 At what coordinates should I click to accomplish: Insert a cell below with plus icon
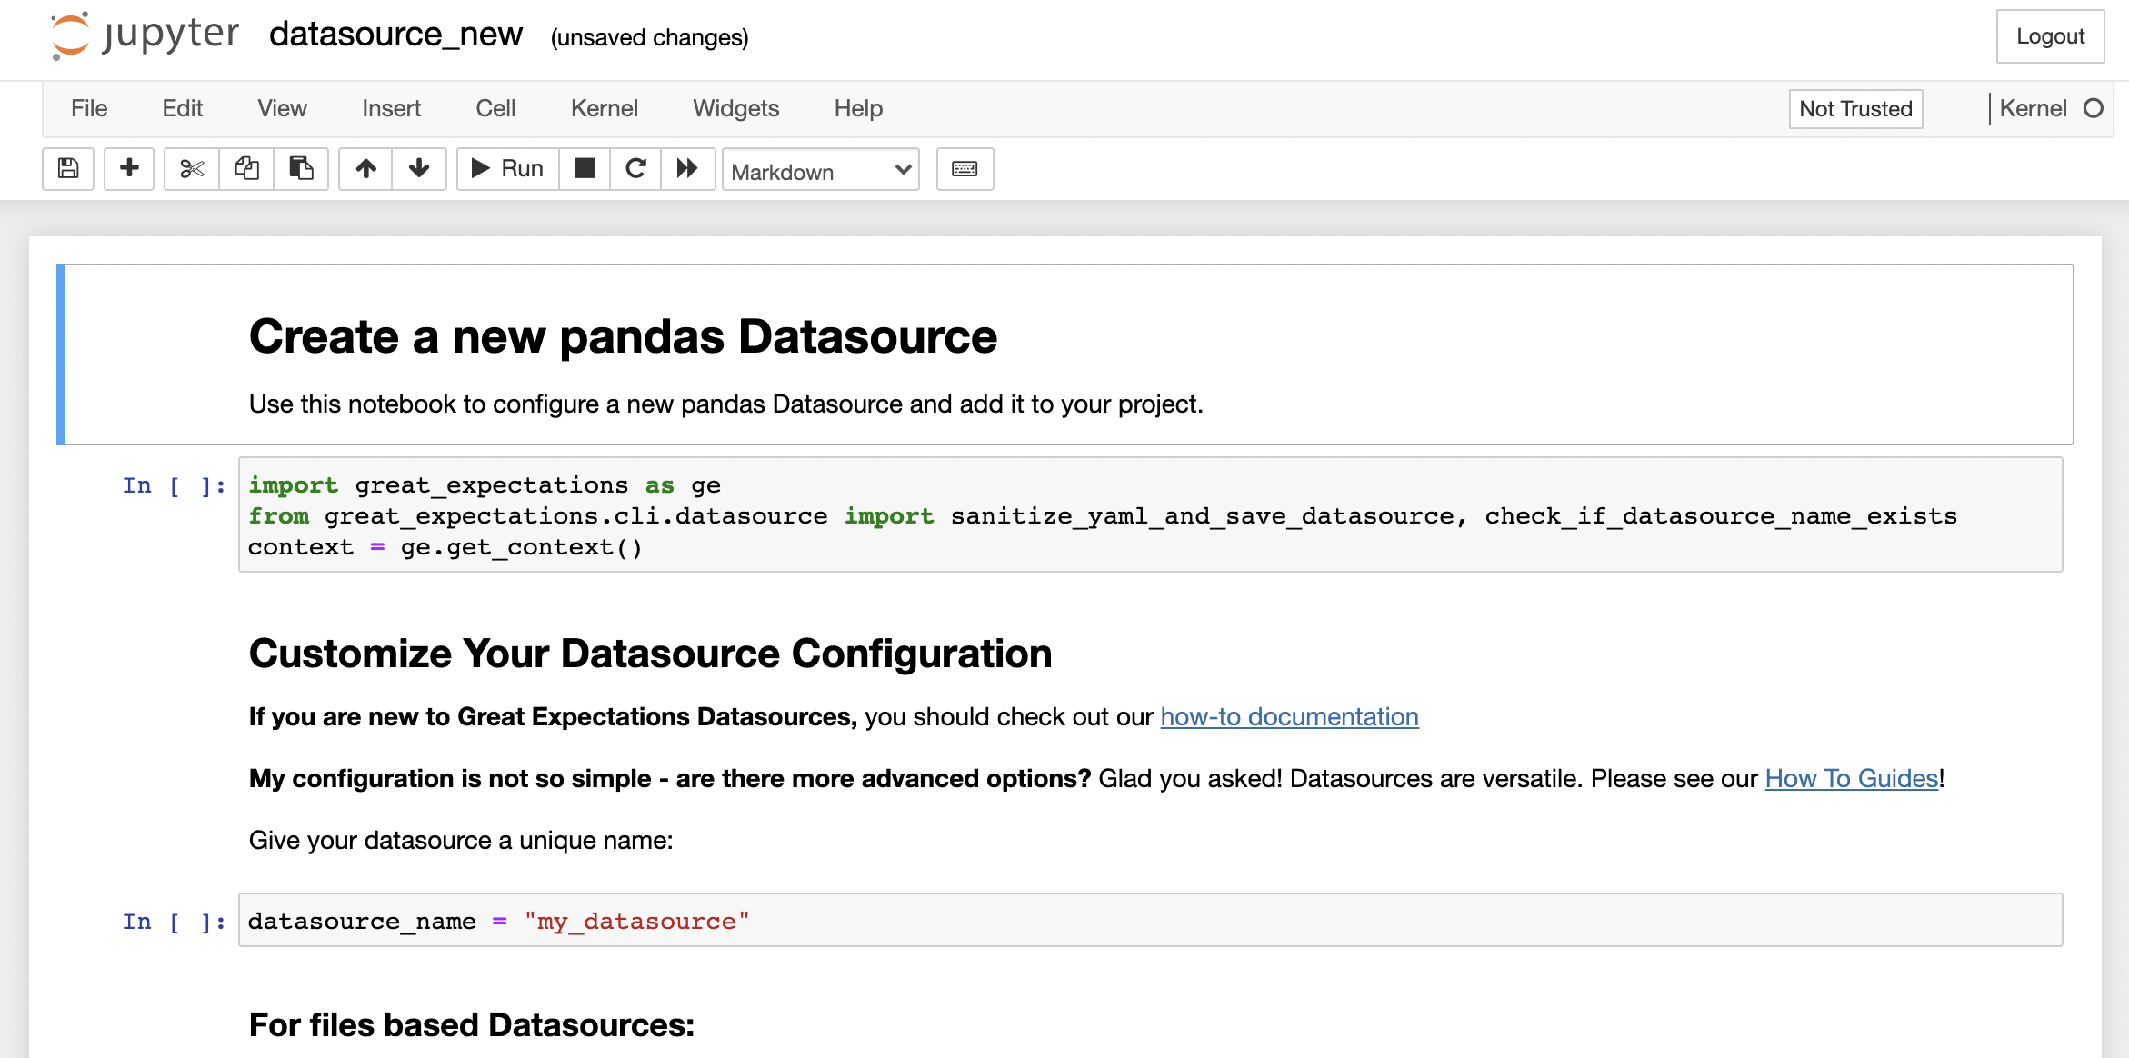[x=129, y=169]
